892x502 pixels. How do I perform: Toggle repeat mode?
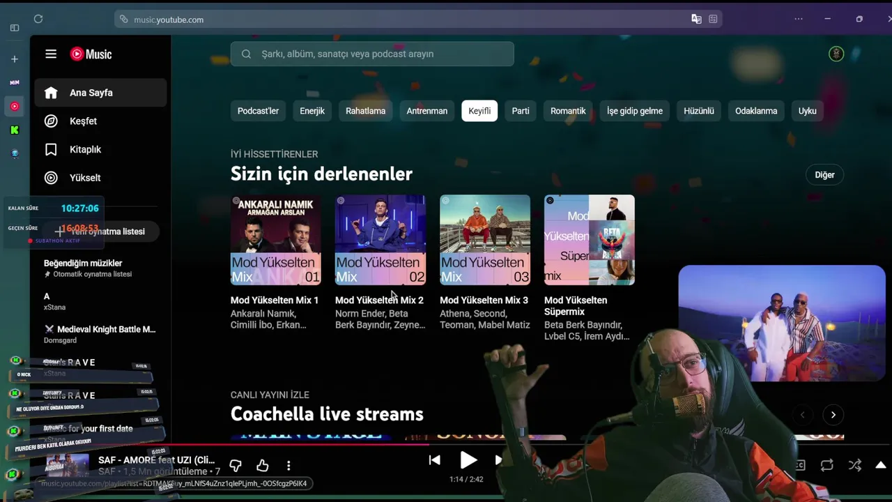827,465
